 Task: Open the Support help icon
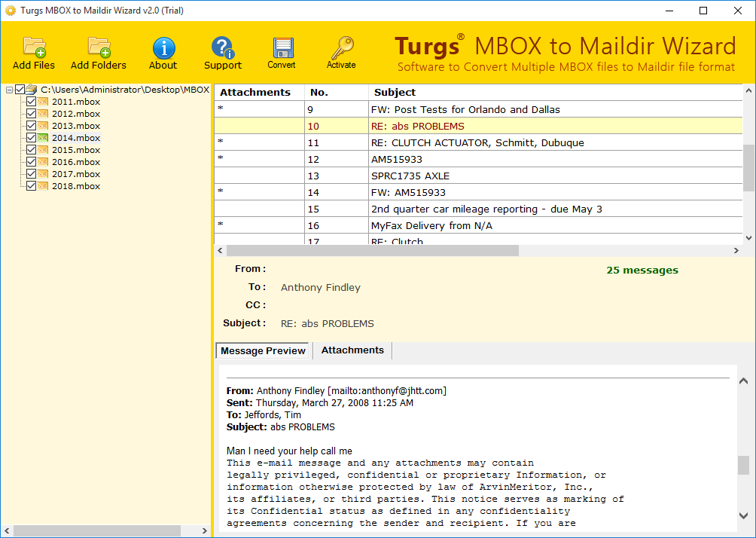(x=223, y=47)
